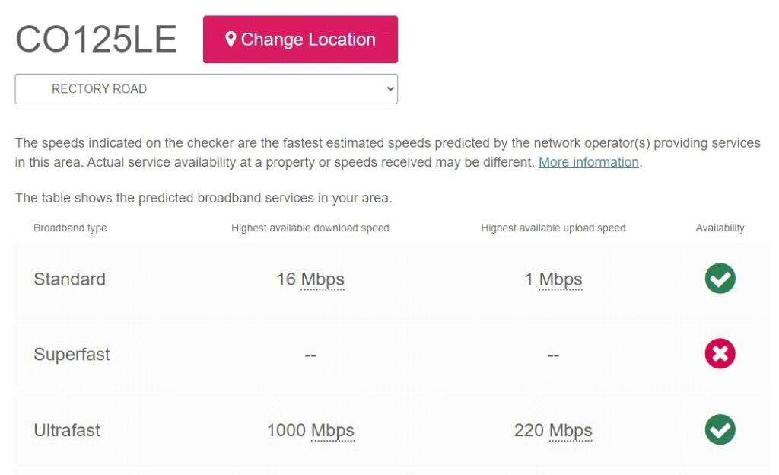Click Mbps abbreviation beside 1 upload speed
The image size is (779, 475).
(x=561, y=279)
